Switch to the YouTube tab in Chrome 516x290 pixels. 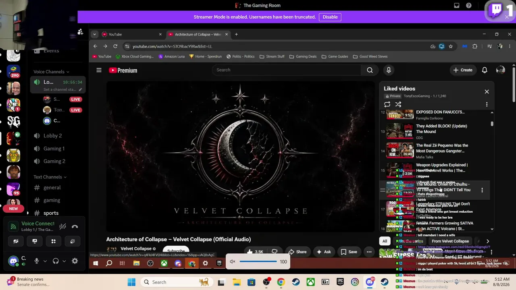click(131, 34)
